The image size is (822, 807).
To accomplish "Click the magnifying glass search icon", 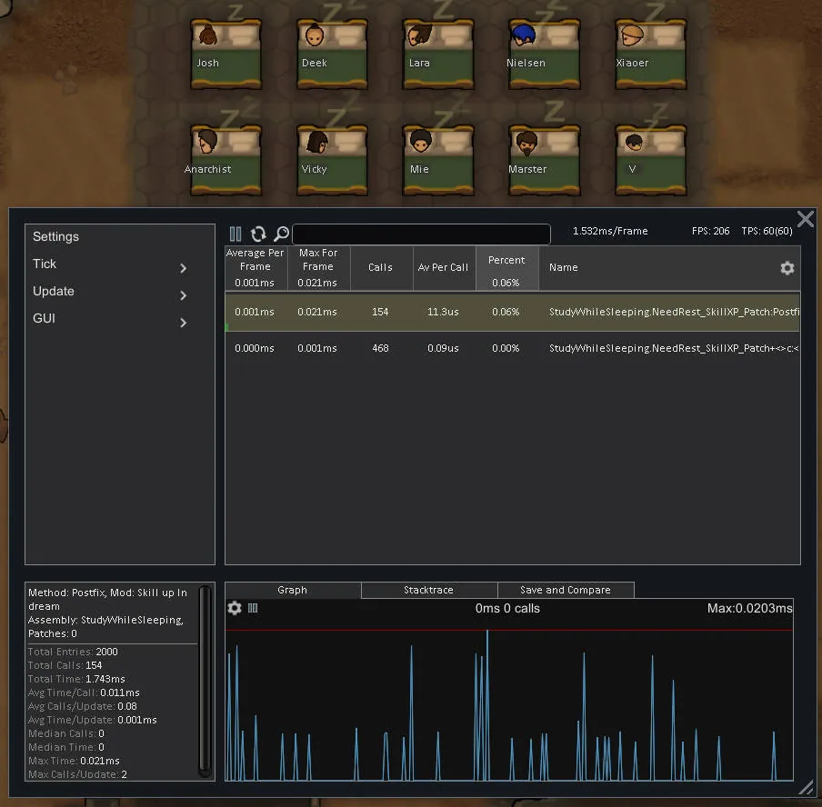I will [x=281, y=234].
